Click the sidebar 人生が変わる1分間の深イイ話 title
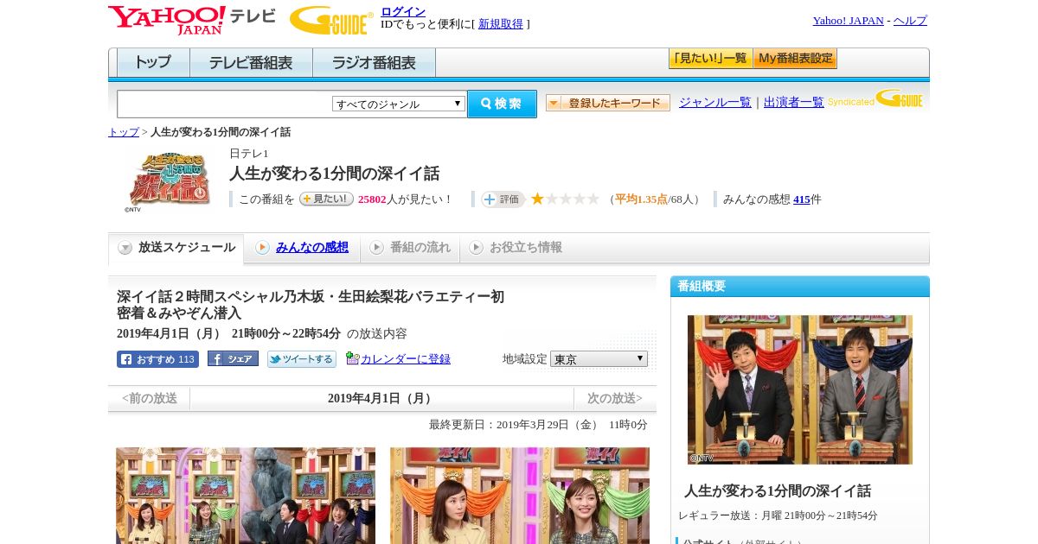 (x=778, y=491)
